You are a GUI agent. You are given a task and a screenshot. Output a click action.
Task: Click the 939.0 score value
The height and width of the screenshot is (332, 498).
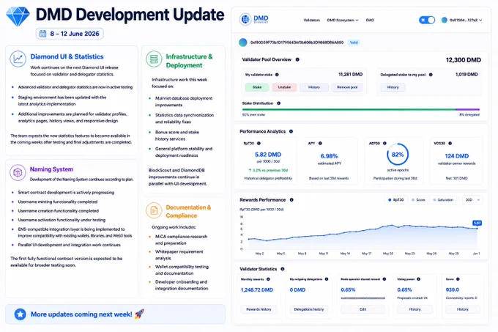click(453, 289)
